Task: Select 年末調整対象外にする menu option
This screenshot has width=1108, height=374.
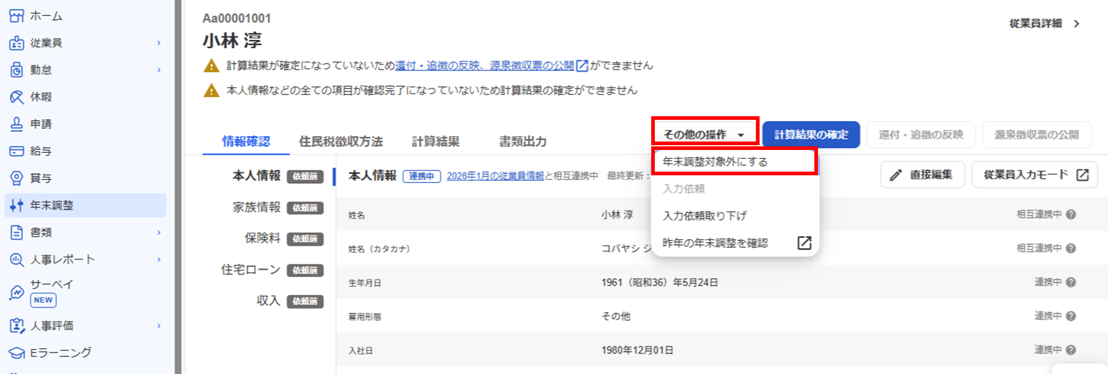Action: (x=715, y=161)
